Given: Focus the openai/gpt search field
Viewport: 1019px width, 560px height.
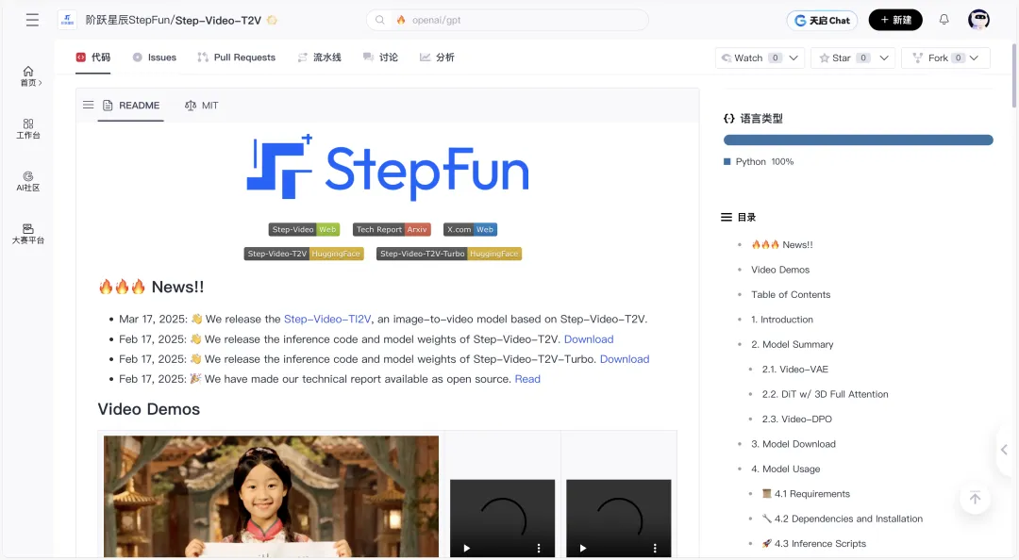Looking at the screenshot, I should [x=507, y=20].
